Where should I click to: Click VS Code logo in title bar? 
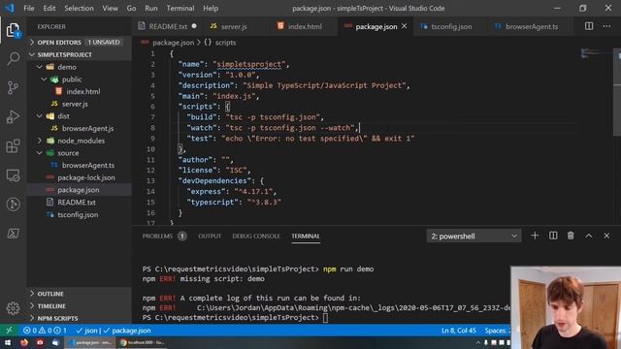pos(10,8)
